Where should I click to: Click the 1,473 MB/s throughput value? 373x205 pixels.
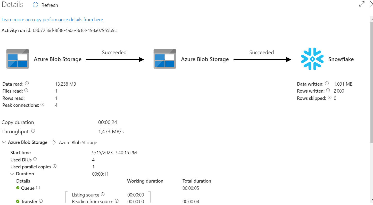(111, 132)
